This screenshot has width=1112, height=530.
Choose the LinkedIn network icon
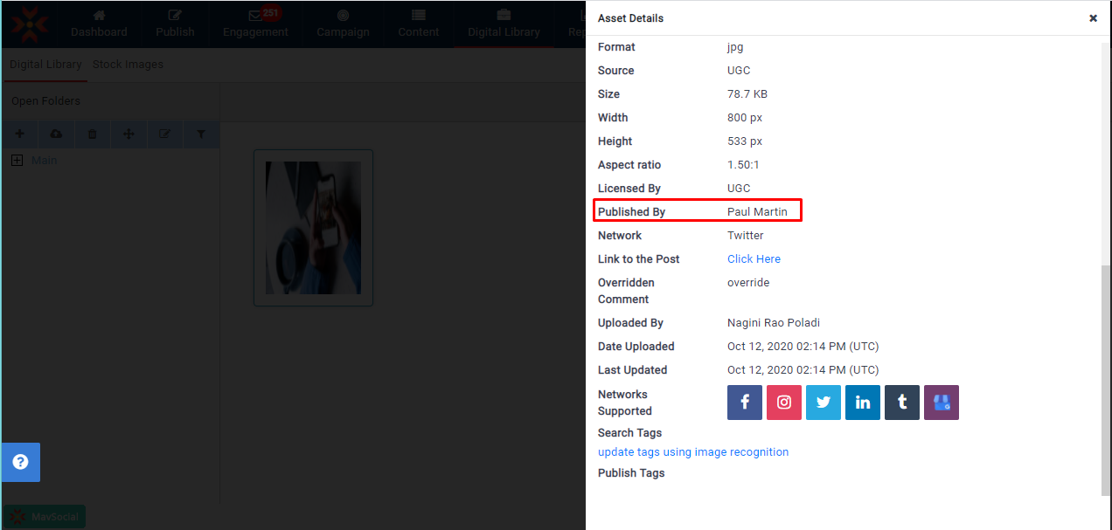pyautogui.click(x=863, y=403)
